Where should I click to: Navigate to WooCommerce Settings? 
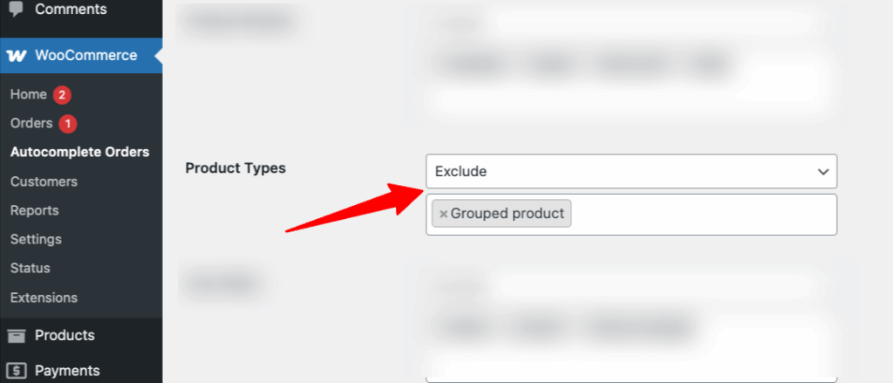coord(36,239)
